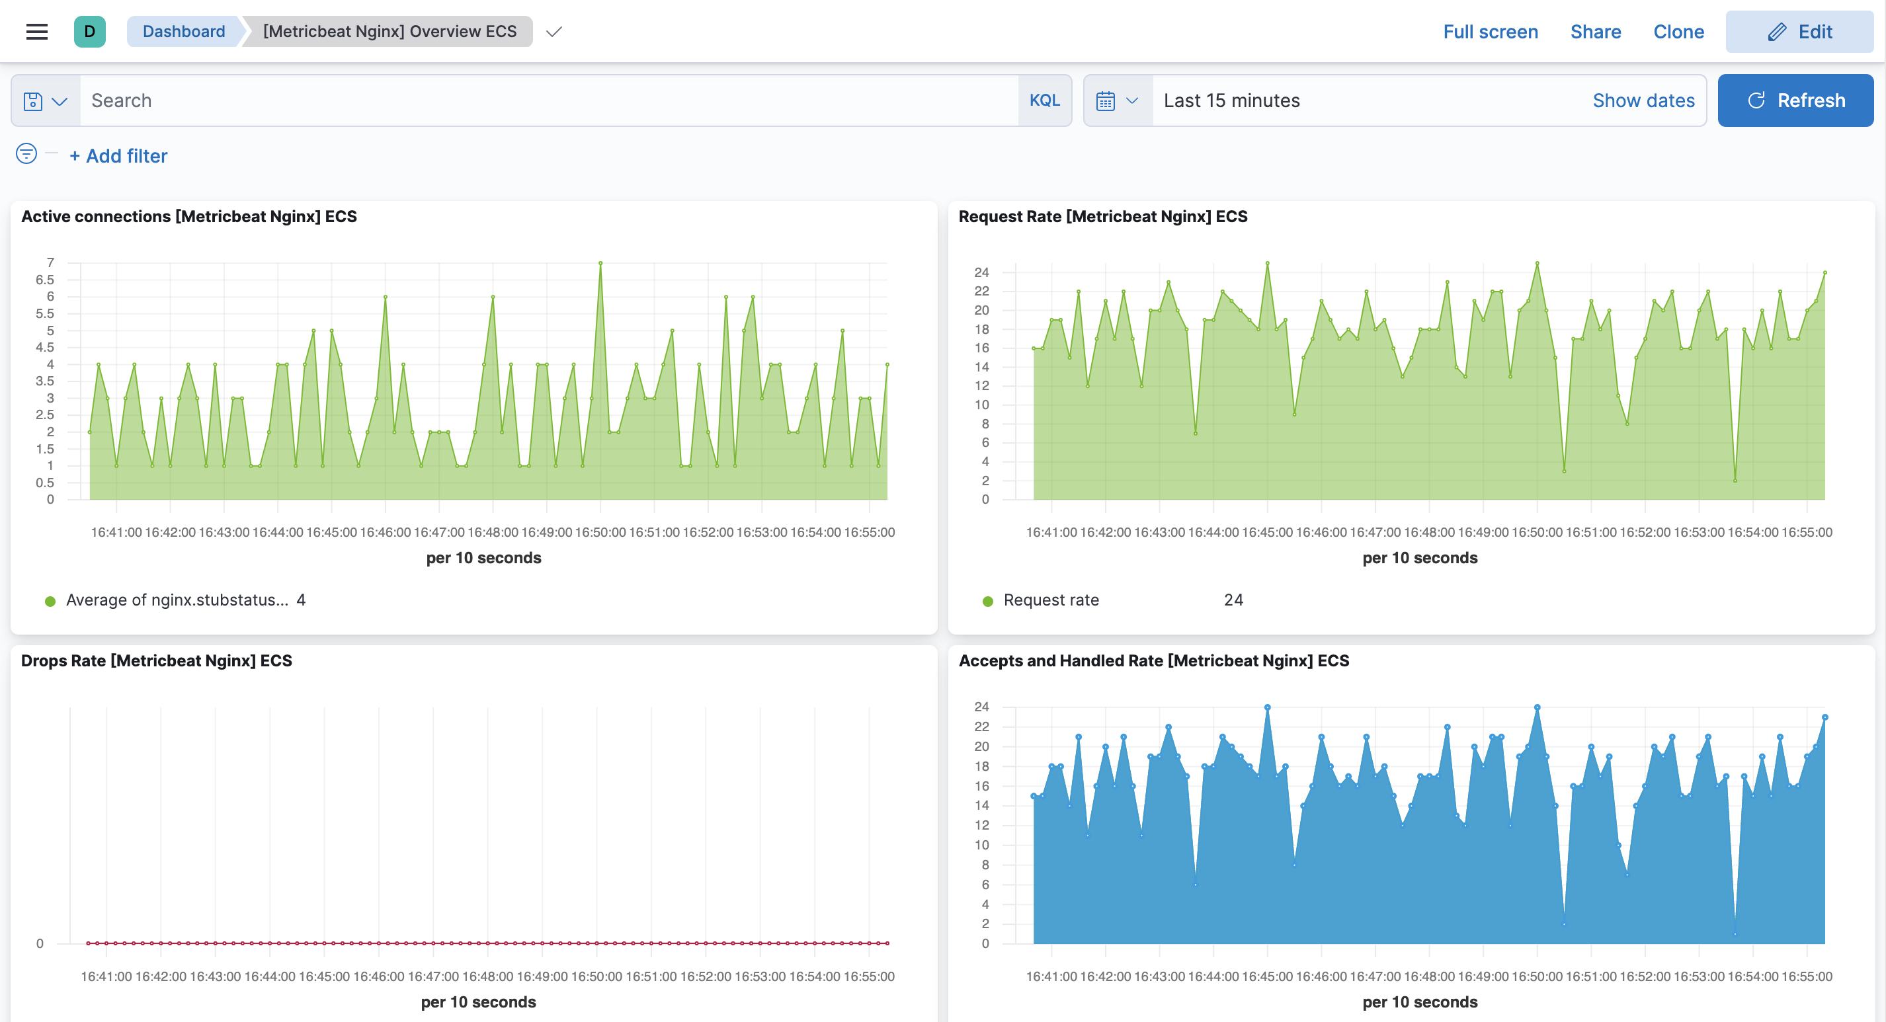Click the green Request rate legend dot
Screen dimensions: 1886x1022
coord(988,601)
